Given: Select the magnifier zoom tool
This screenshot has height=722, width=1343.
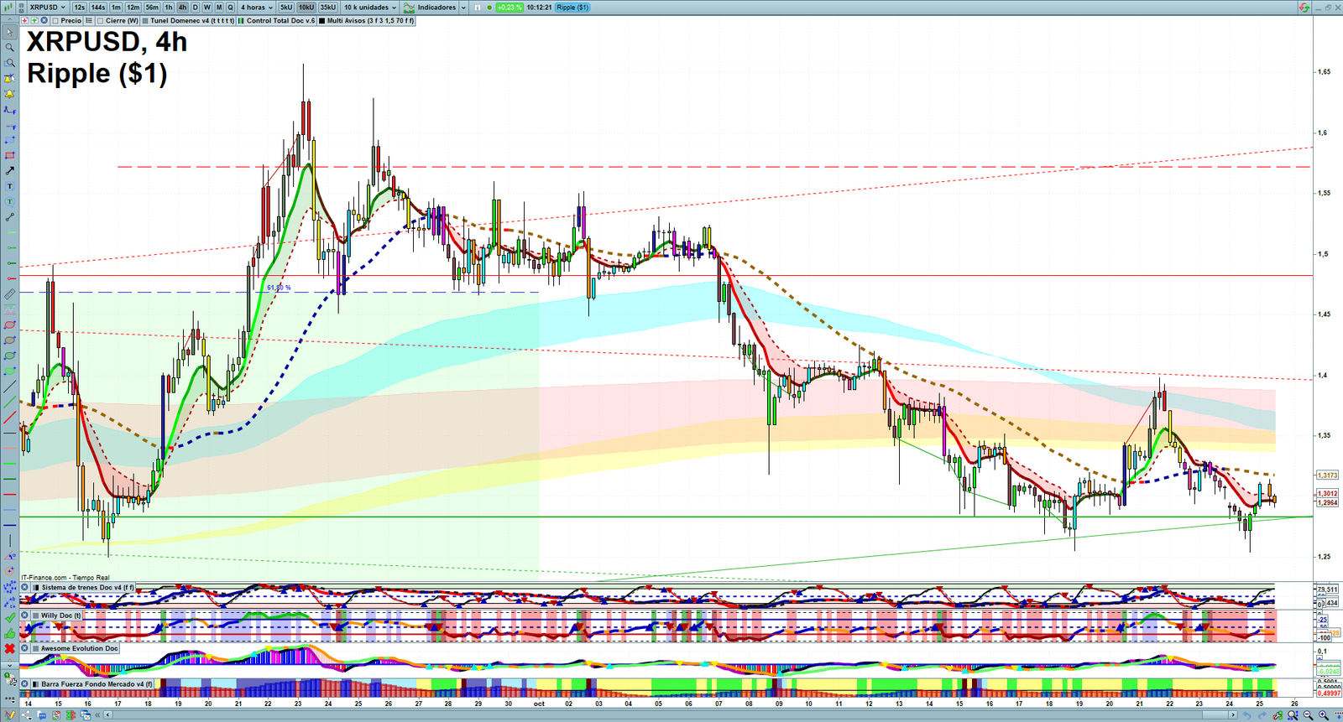Looking at the screenshot, I should pyautogui.click(x=9, y=48).
